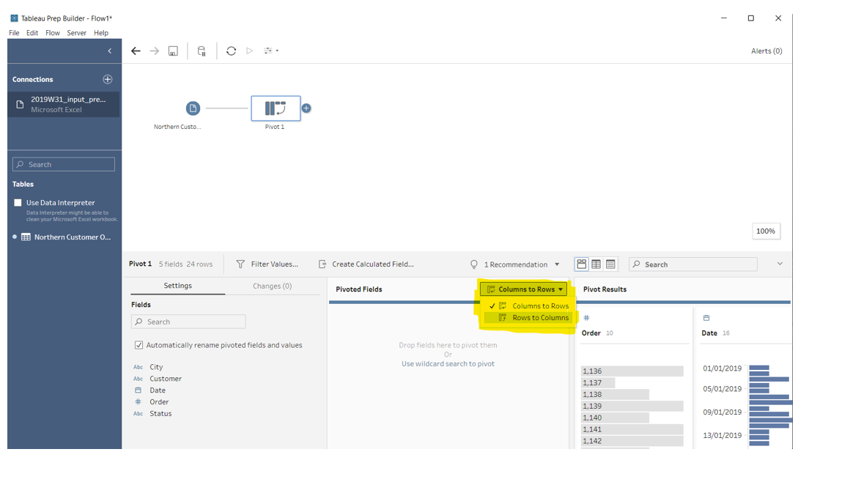
Task: Click the undo back arrow icon
Action: (136, 51)
